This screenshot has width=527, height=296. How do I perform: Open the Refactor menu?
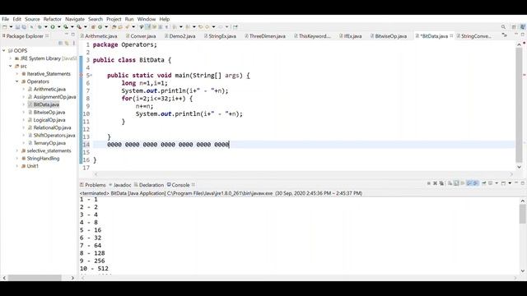coord(53,19)
